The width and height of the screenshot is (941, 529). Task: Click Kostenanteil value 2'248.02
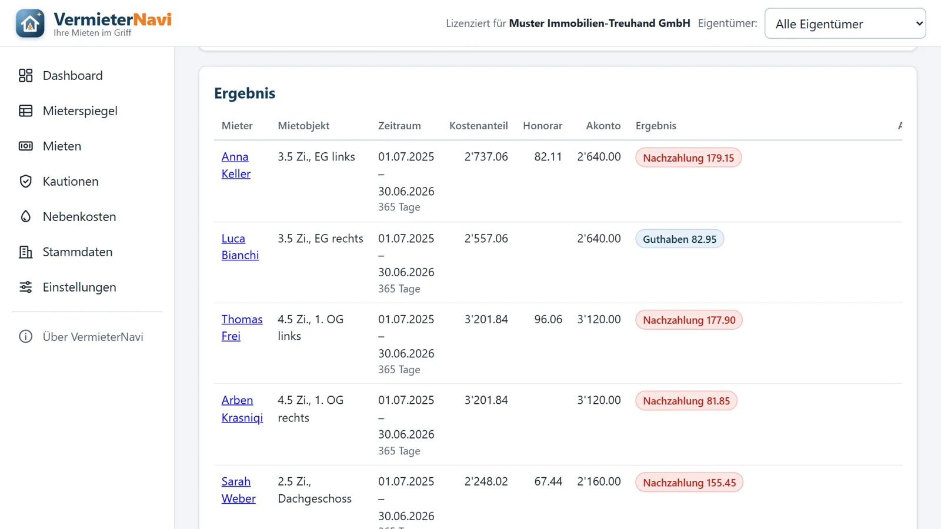pyautogui.click(x=486, y=481)
